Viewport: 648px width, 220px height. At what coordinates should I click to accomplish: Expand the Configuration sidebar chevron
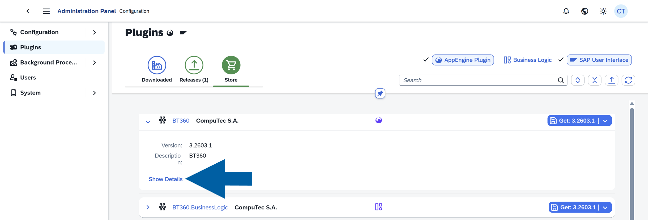coord(95,32)
